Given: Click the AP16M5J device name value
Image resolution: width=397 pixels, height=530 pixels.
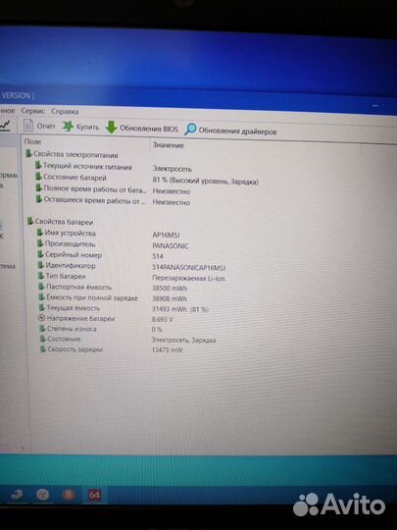Looking at the screenshot, I should pos(166,235).
